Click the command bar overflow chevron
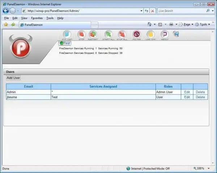Screen dimensions: 217x173 pos(213,22)
